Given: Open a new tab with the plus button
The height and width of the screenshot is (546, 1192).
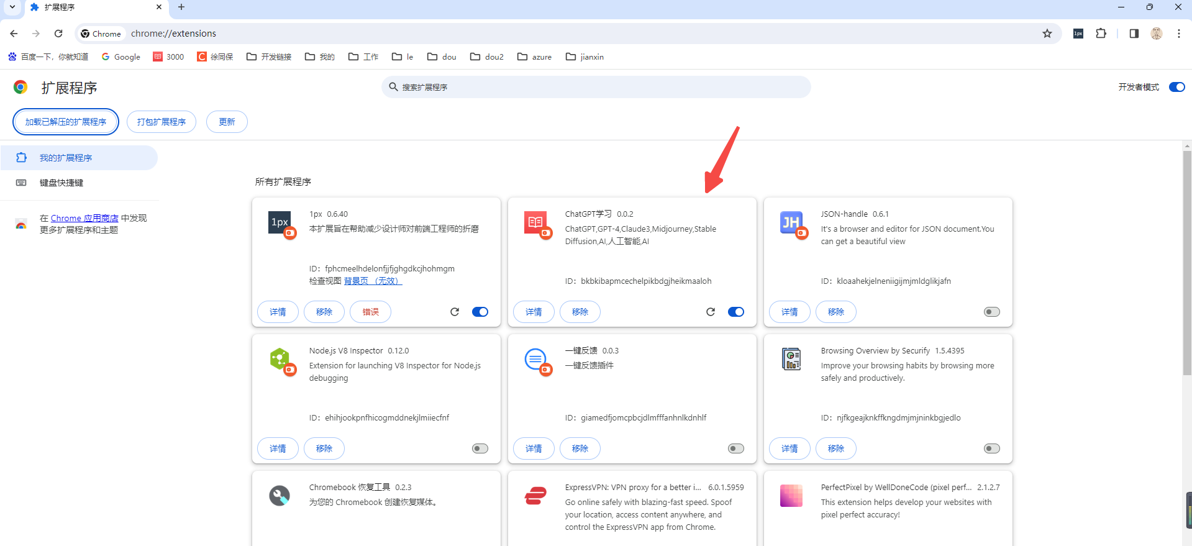Looking at the screenshot, I should coord(181,7).
